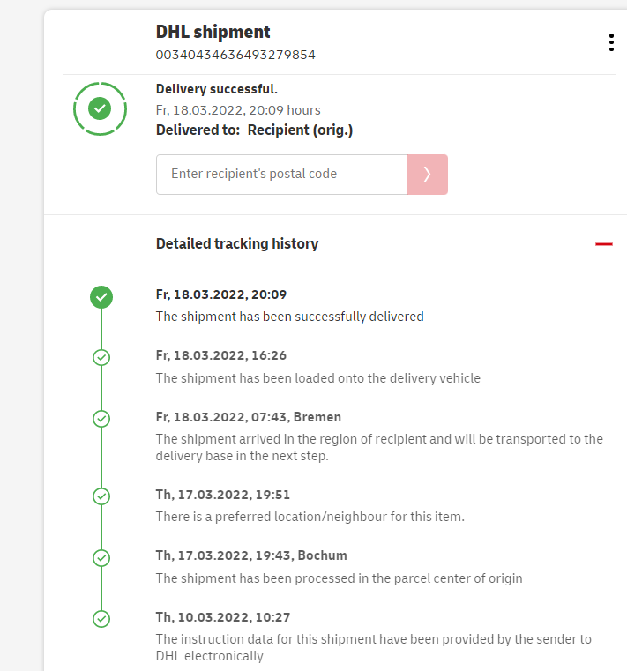Click the large green delivery success icon
The height and width of the screenshot is (671, 627).
pos(101,108)
